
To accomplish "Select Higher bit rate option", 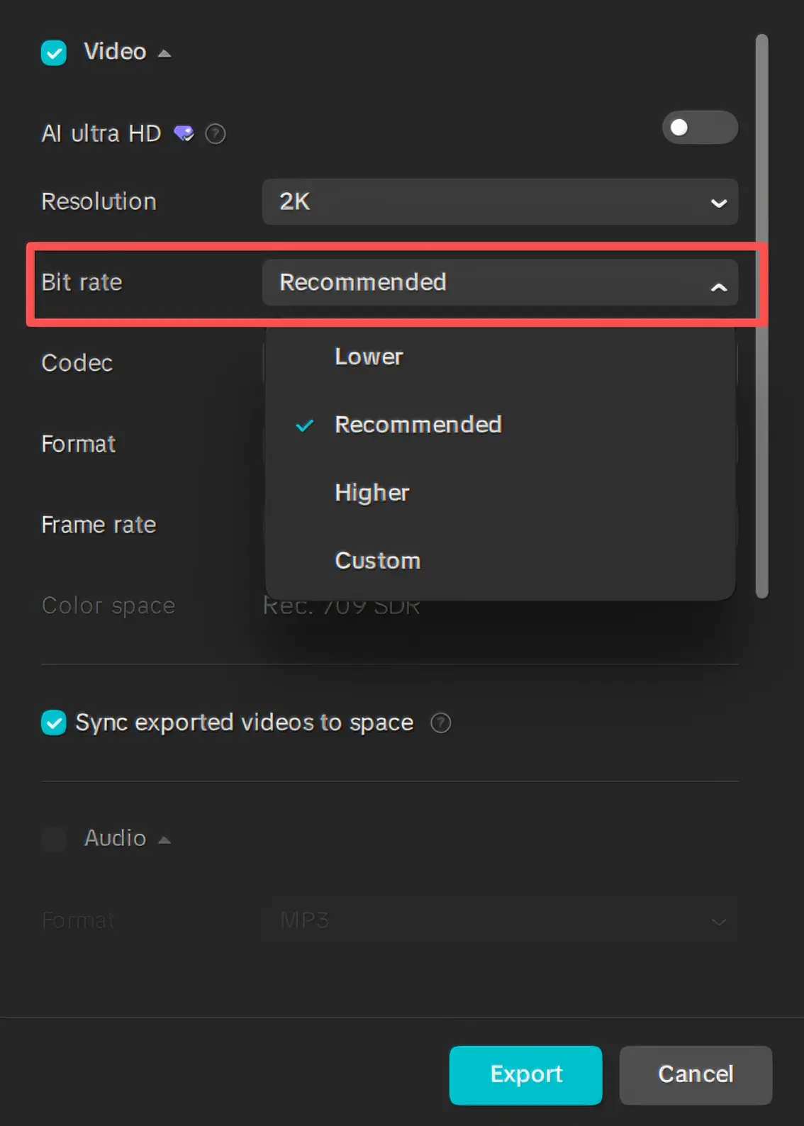I will 372,493.
